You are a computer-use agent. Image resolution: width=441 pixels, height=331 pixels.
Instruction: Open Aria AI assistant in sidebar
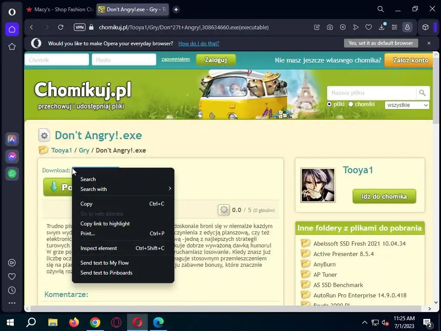pyautogui.click(x=12, y=139)
